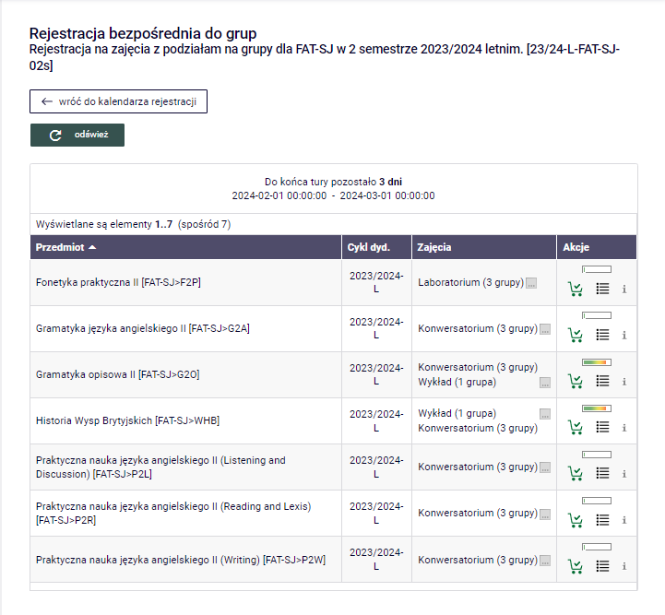Click info icon for Gramatyka opisowa II

[x=624, y=382]
